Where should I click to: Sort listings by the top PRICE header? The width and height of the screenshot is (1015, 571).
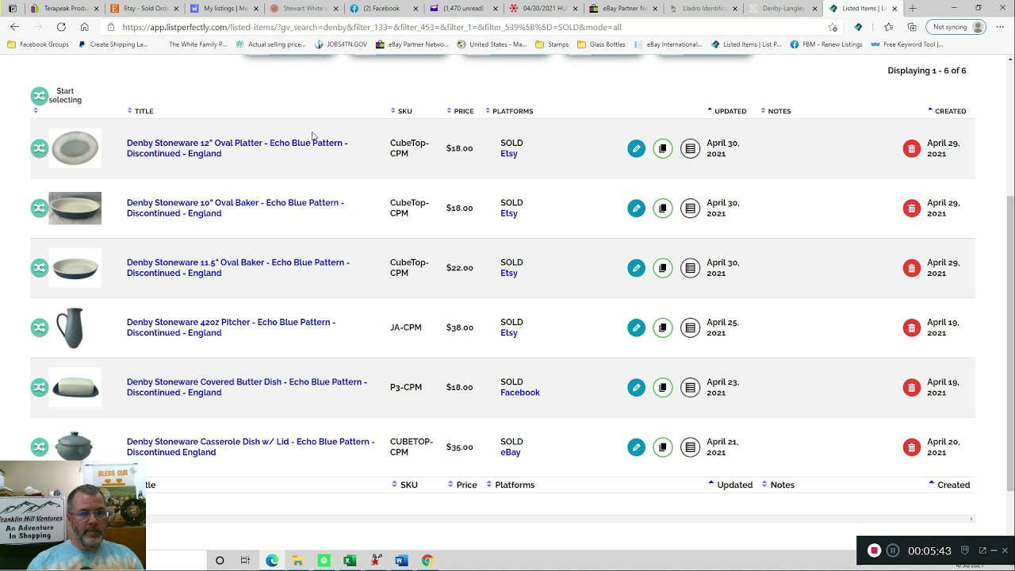click(460, 111)
